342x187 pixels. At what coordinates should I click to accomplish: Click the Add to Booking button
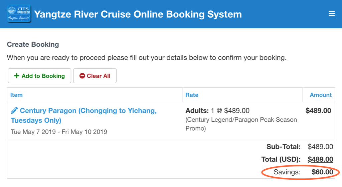point(39,76)
